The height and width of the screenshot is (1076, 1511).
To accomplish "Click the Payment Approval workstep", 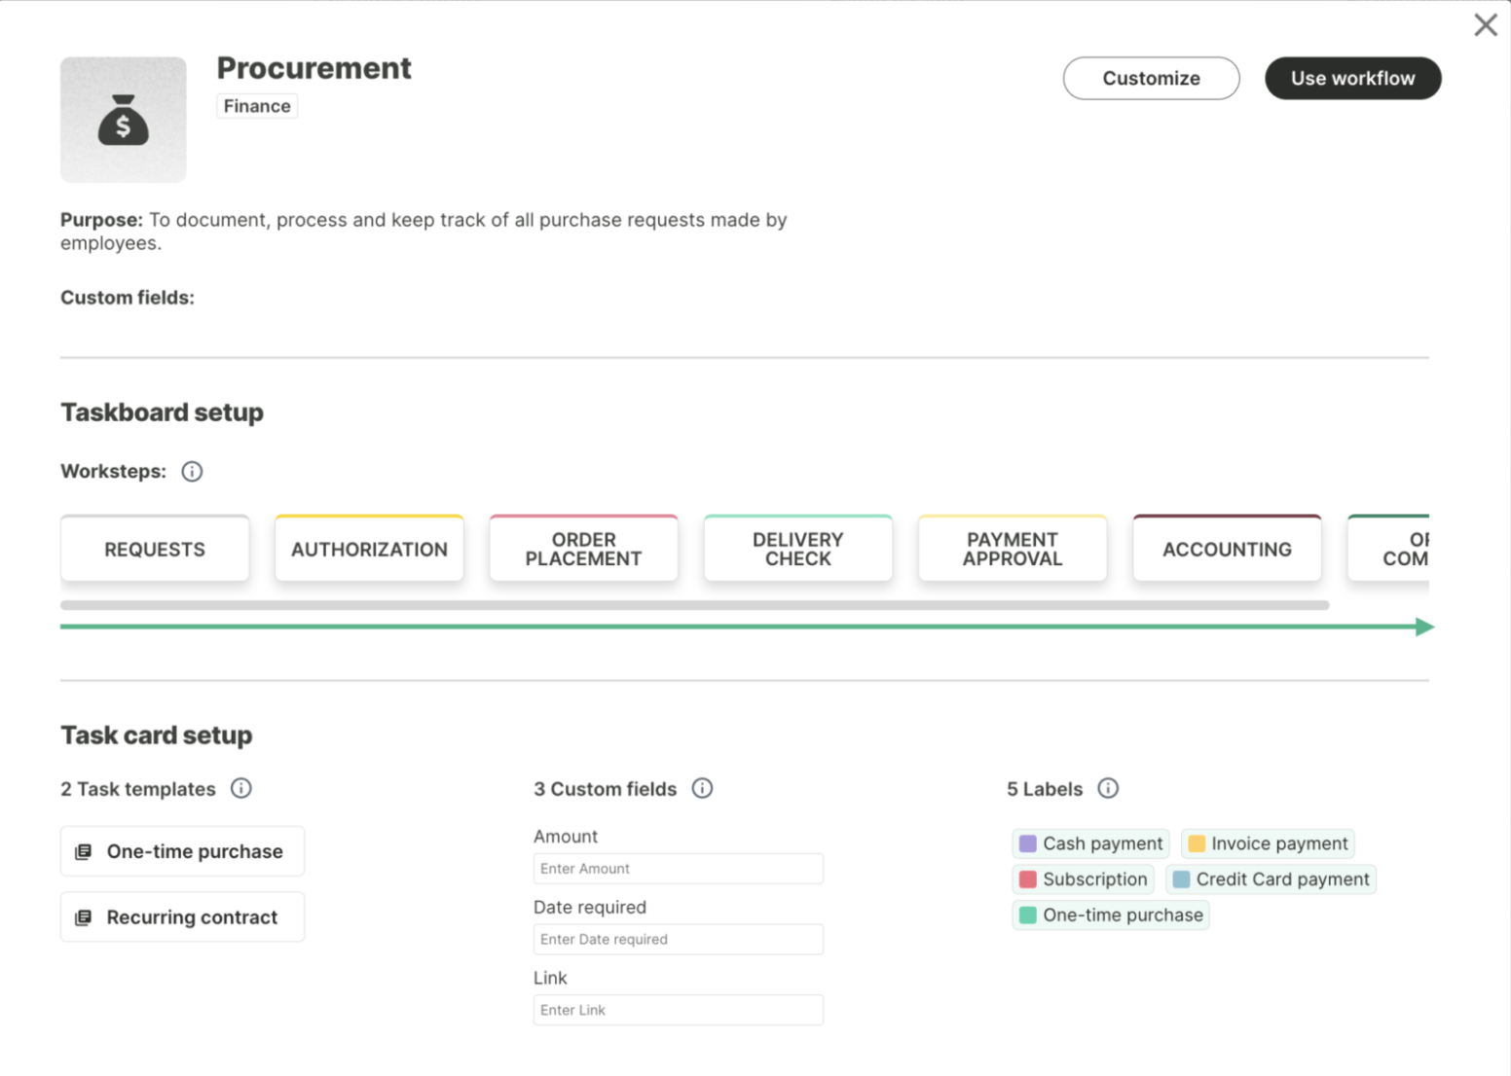I will tap(1012, 550).
